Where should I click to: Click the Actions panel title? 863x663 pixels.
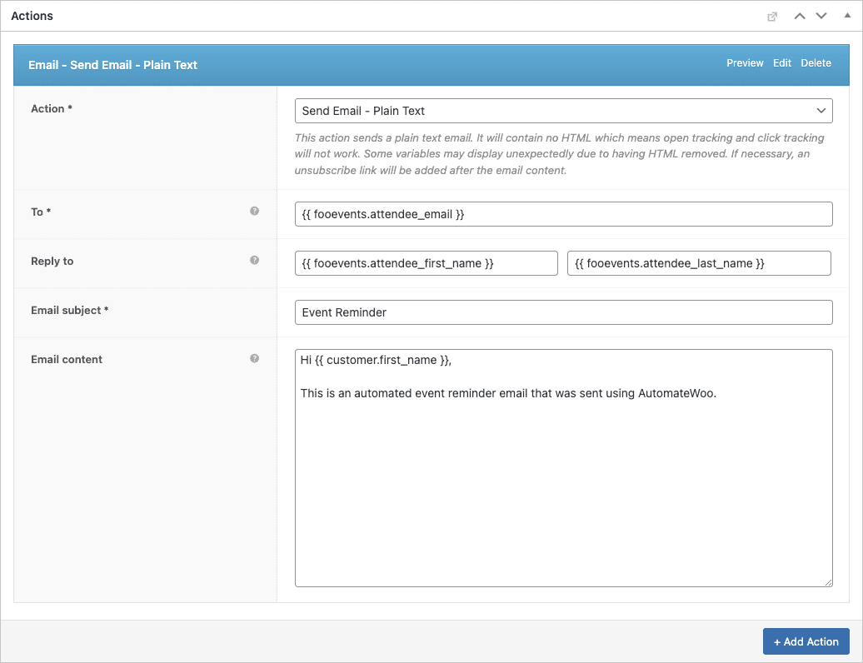[32, 15]
